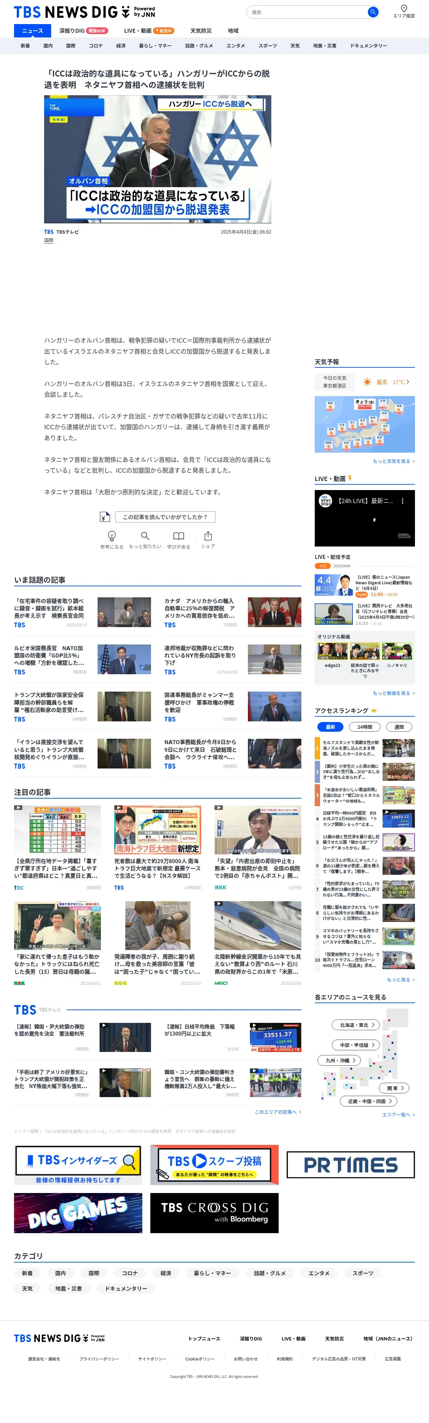Expand today's weather 最高 17℃ chevron
This screenshot has height=1423, width=429.
pos(408,382)
